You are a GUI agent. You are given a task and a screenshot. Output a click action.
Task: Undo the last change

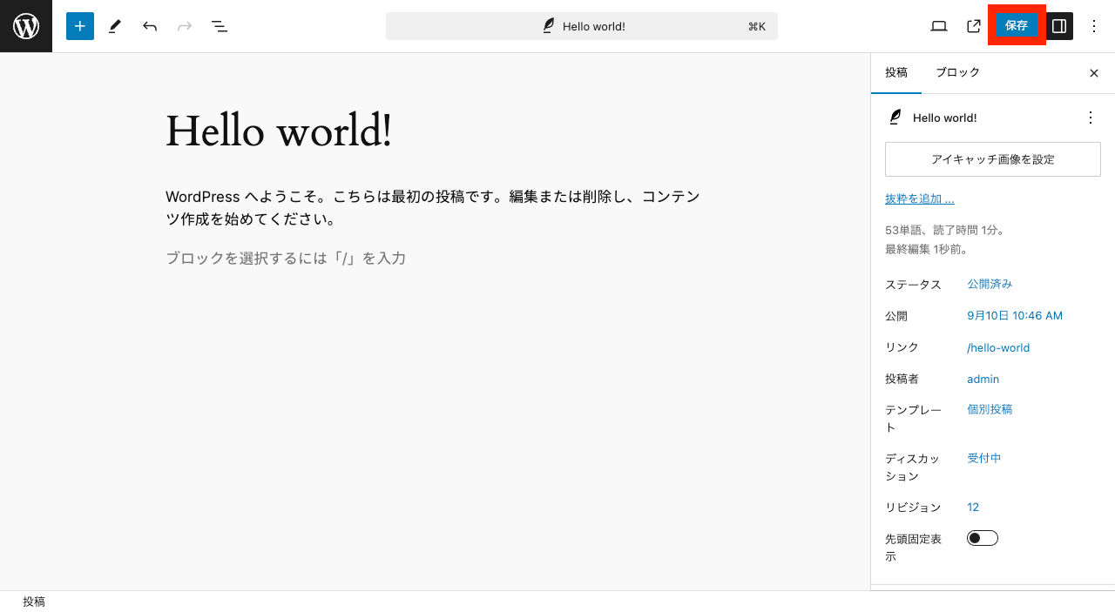tap(150, 26)
